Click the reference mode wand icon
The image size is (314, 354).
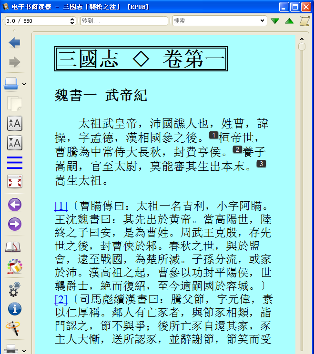click(x=13, y=328)
